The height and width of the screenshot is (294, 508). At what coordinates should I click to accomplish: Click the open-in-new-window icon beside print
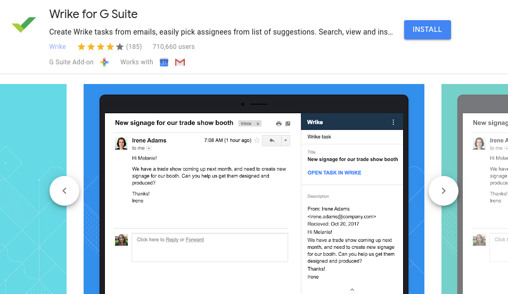tap(288, 123)
